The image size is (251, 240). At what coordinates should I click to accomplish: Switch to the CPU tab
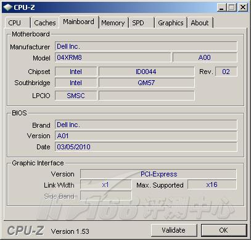point(18,23)
